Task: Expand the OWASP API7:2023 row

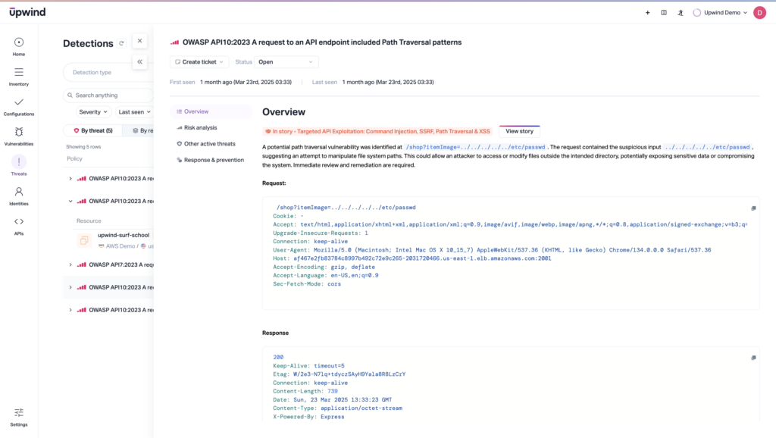Action: [x=70, y=264]
